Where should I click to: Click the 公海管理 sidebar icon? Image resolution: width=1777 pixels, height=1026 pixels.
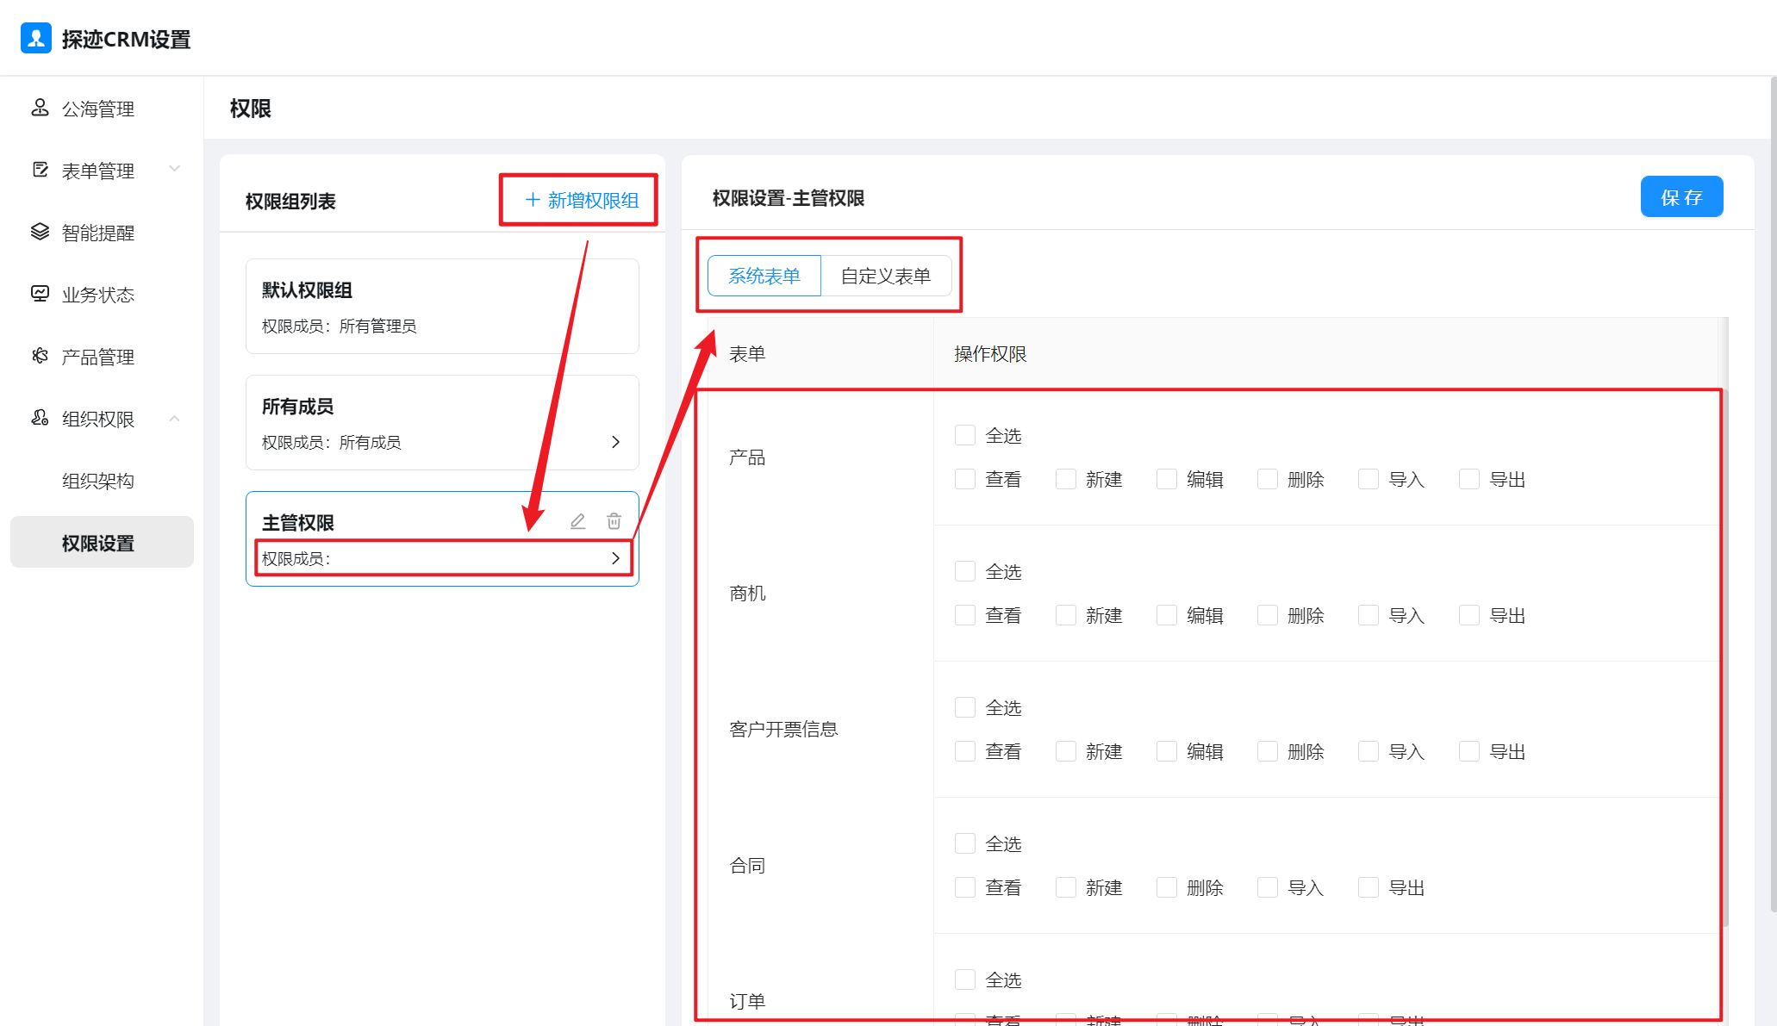click(x=40, y=108)
